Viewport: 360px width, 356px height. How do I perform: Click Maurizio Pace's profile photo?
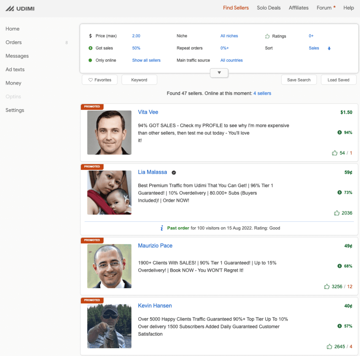(109, 266)
